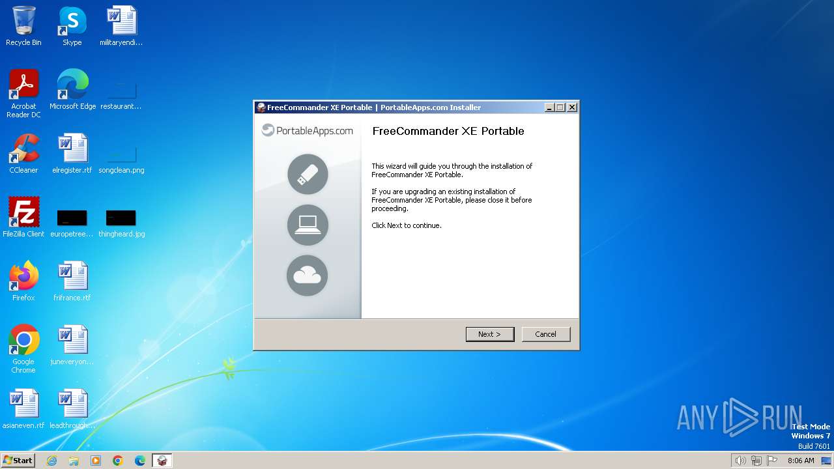This screenshot has width=834, height=469.
Task: Open the Action Center flag icon
Action: (x=772, y=461)
